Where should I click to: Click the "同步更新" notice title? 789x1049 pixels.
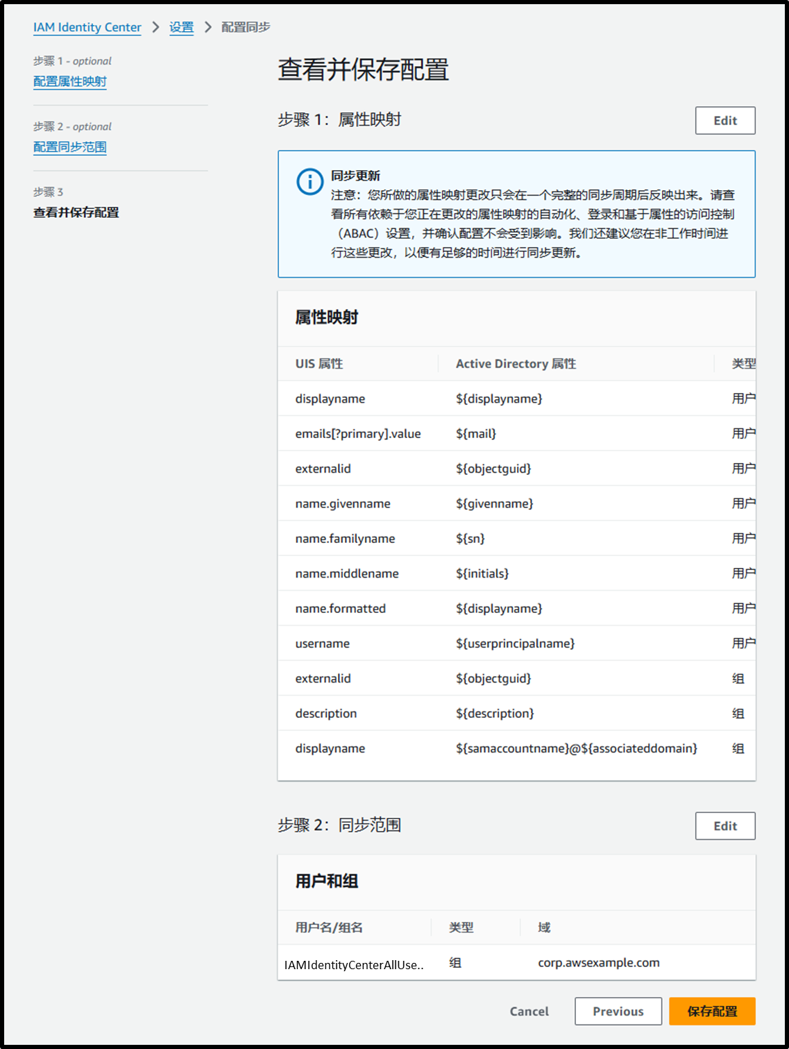click(x=355, y=176)
